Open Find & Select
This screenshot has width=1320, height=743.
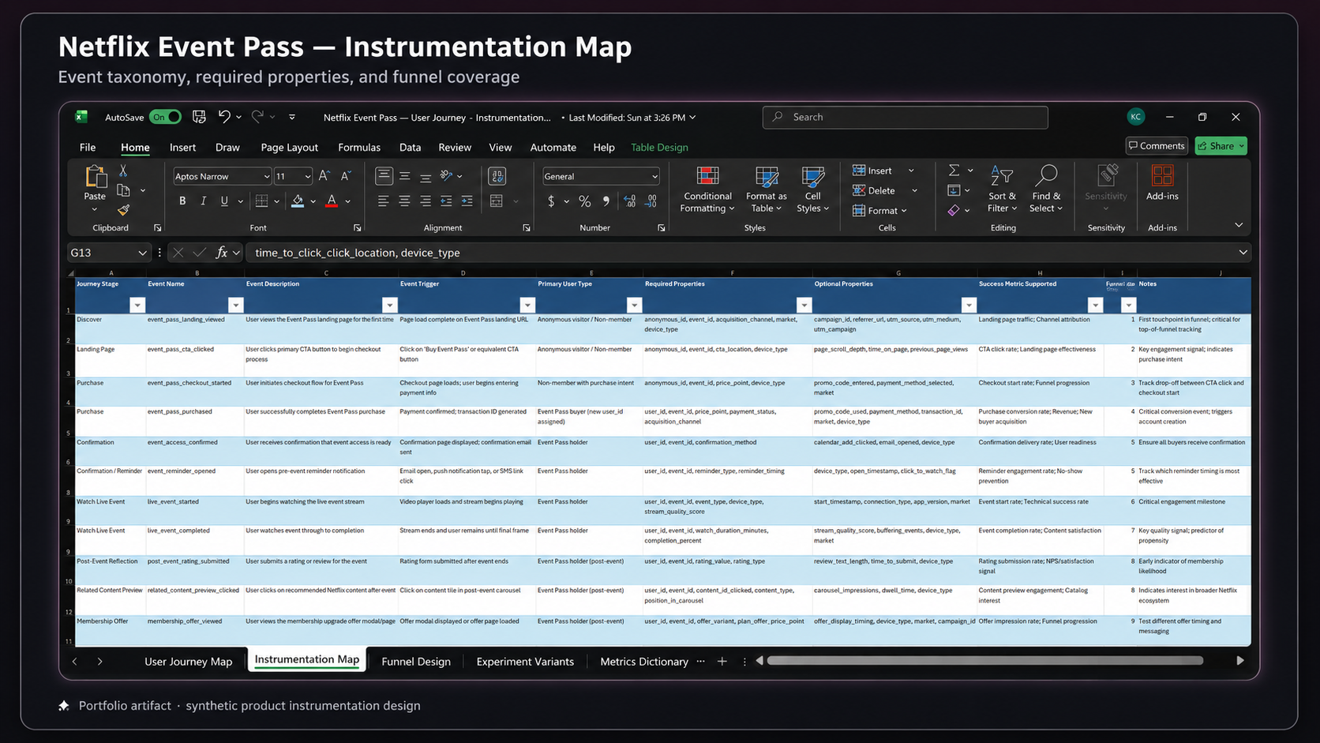(1046, 190)
